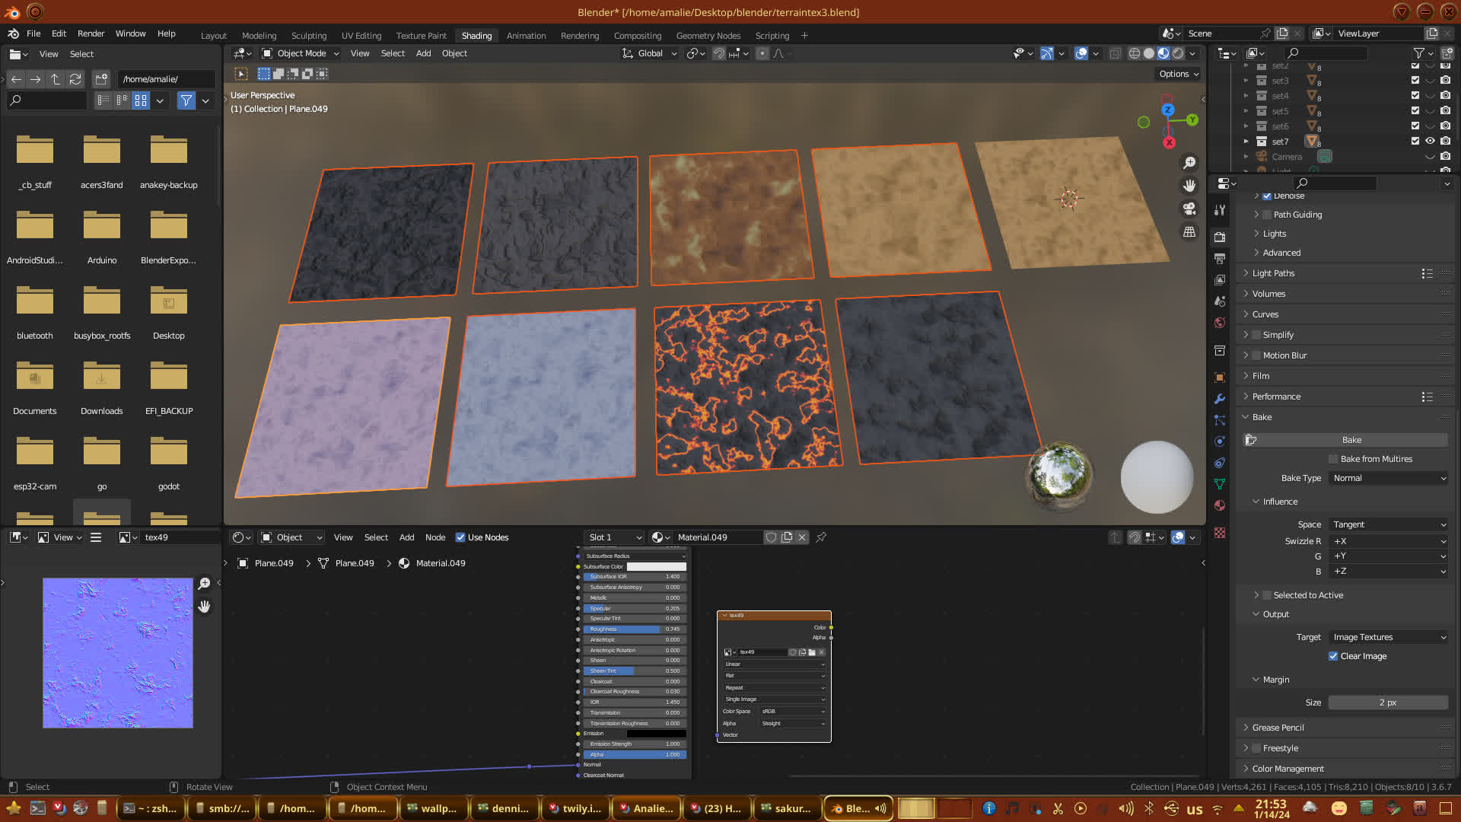Open the Bake Type Normal dropdown
The image size is (1461, 822).
pos(1388,478)
